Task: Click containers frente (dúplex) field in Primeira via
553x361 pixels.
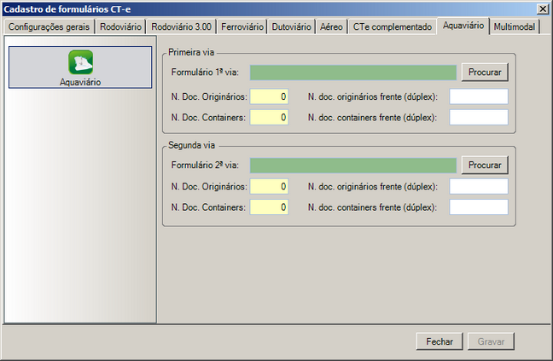Action: point(479,118)
